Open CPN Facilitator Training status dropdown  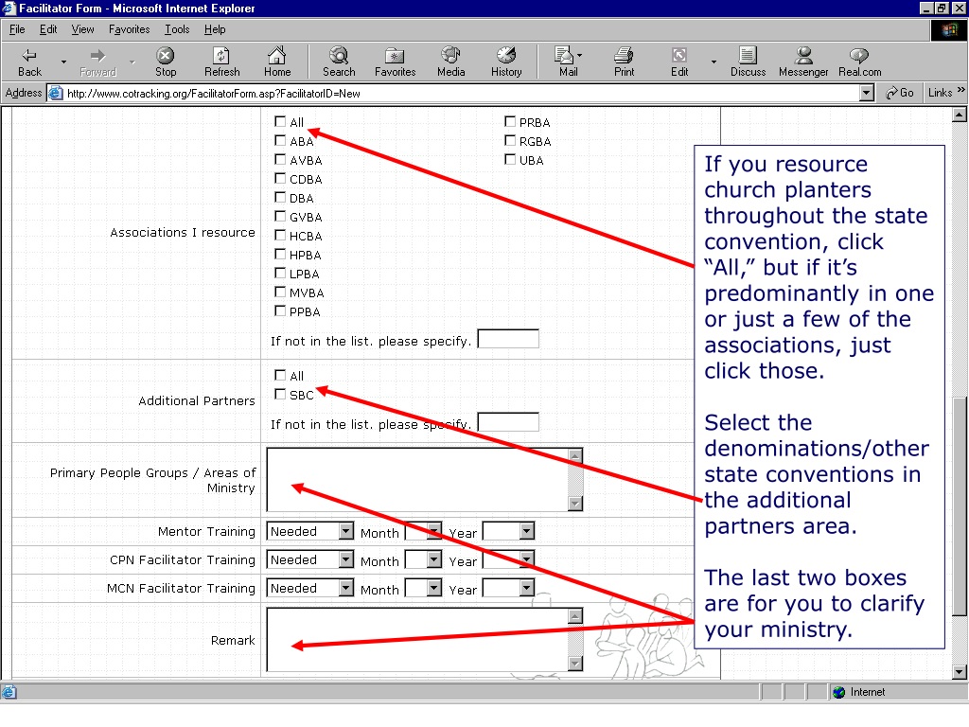(x=309, y=559)
